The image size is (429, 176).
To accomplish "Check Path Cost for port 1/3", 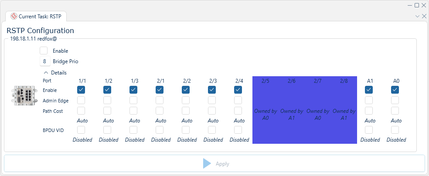I will click(x=133, y=111).
